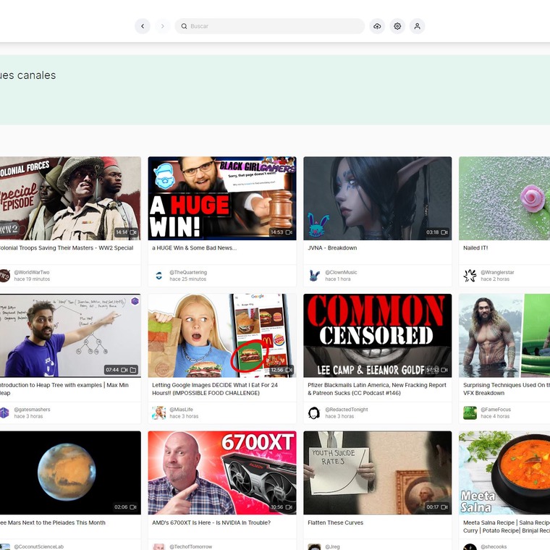Open title 'Meeta Salna Recipe'
This screenshot has height=550, width=550.
click(x=507, y=527)
